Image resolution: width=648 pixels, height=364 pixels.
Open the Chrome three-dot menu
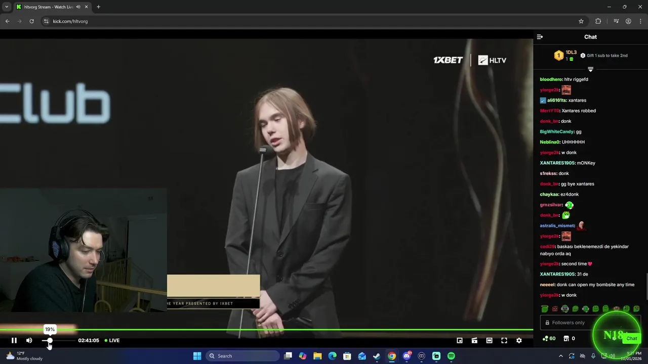tap(641, 21)
